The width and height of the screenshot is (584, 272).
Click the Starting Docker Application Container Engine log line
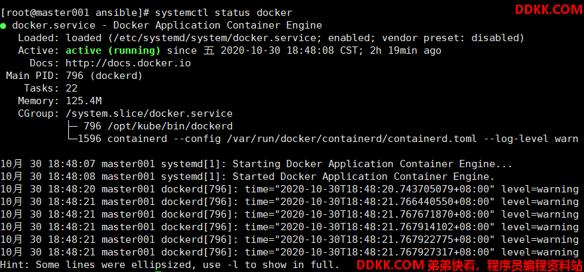coord(257,165)
